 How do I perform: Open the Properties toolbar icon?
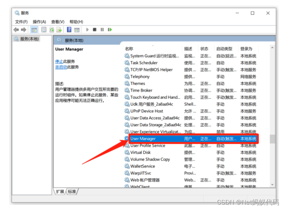(x=44, y=30)
